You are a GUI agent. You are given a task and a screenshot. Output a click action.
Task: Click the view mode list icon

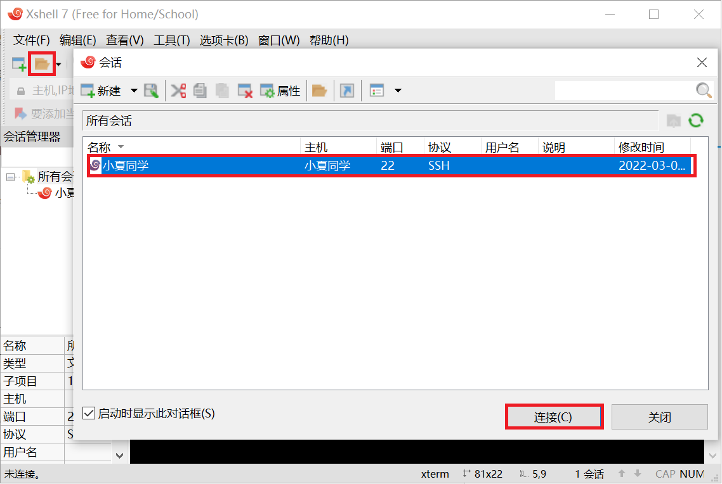pyautogui.click(x=377, y=91)
